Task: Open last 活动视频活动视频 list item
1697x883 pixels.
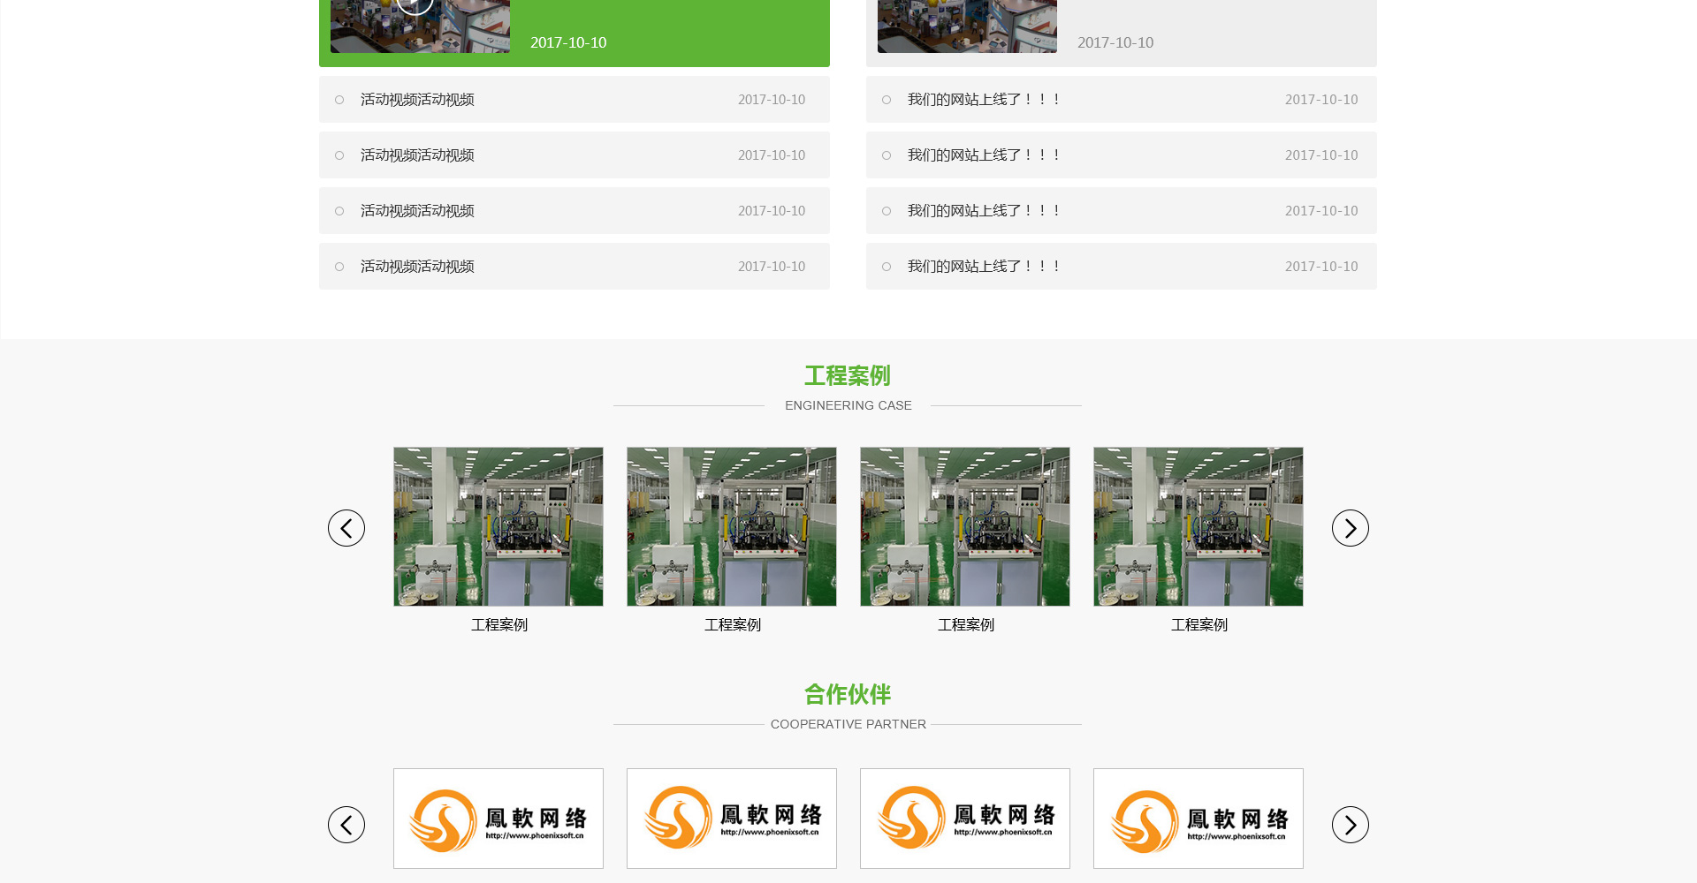Action: (417, 267)
